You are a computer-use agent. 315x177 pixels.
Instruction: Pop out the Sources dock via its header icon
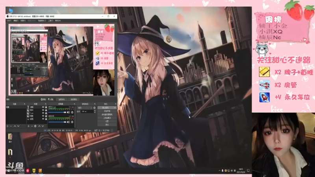(x=46, y=104)
